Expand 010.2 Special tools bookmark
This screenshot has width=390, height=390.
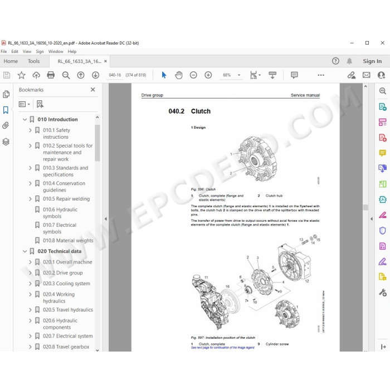[x=30, y=145]
